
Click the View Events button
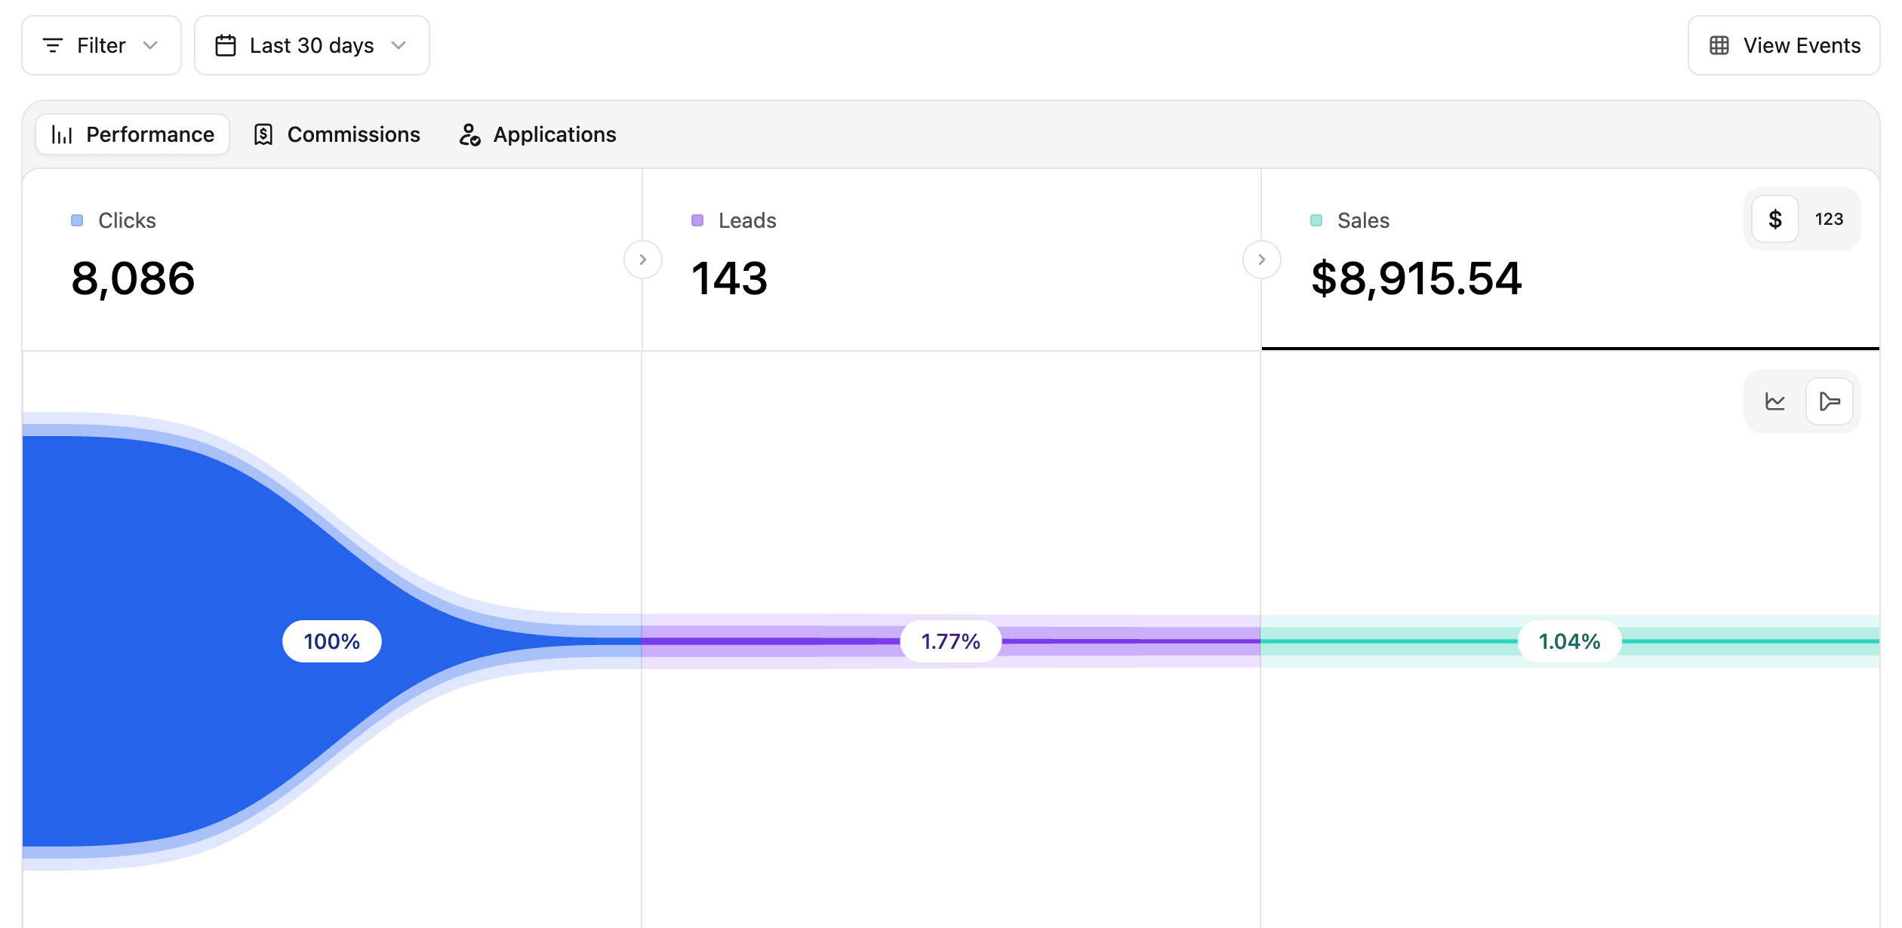(x=1784, y=45)
